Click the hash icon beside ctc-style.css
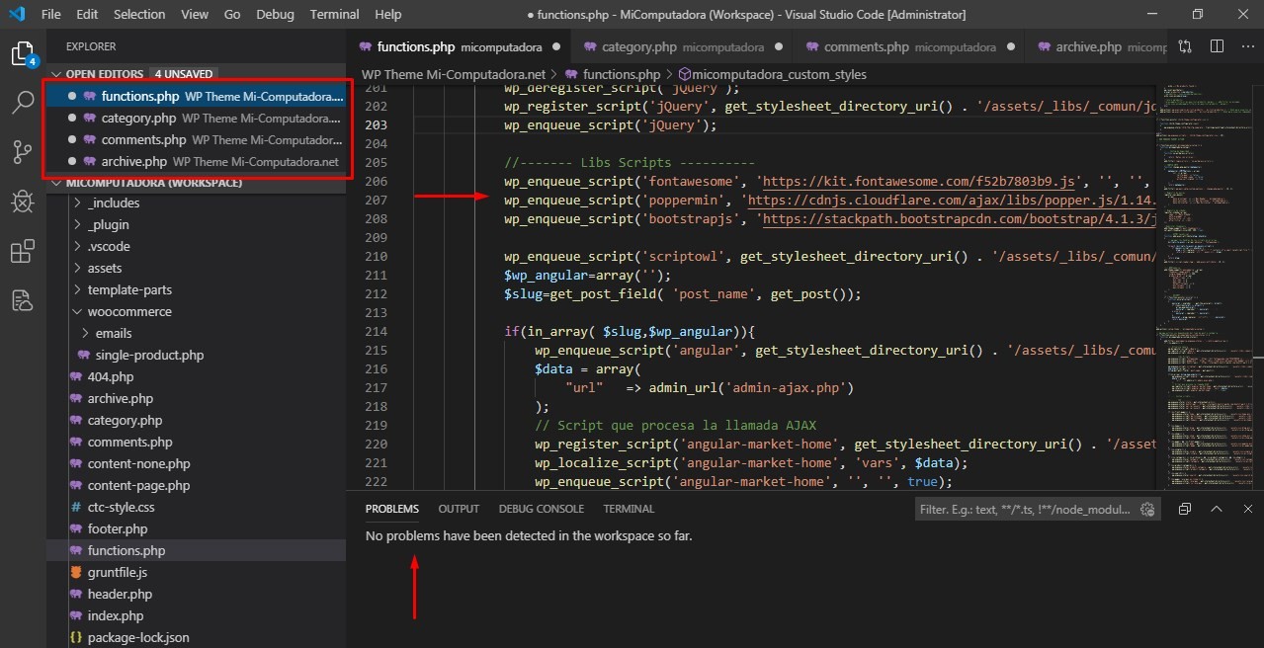This screenshot has height=648, width=1264. 76,507
